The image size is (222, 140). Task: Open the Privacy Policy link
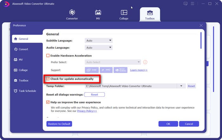tap(87, 111)
